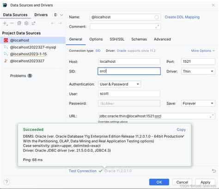Click Create DDL Mapping link

click(x=182, y=17)
